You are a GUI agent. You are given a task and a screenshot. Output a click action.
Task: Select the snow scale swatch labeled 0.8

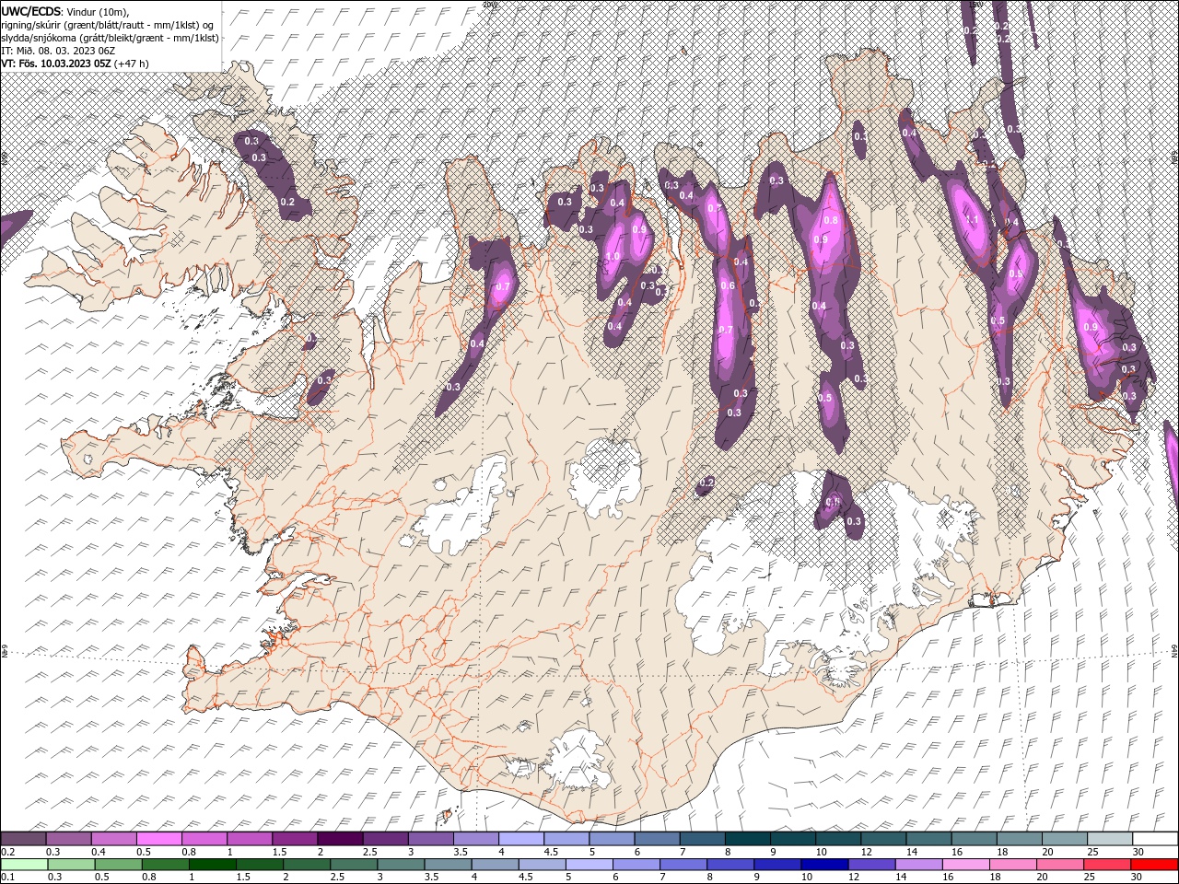tap(204, 839)
